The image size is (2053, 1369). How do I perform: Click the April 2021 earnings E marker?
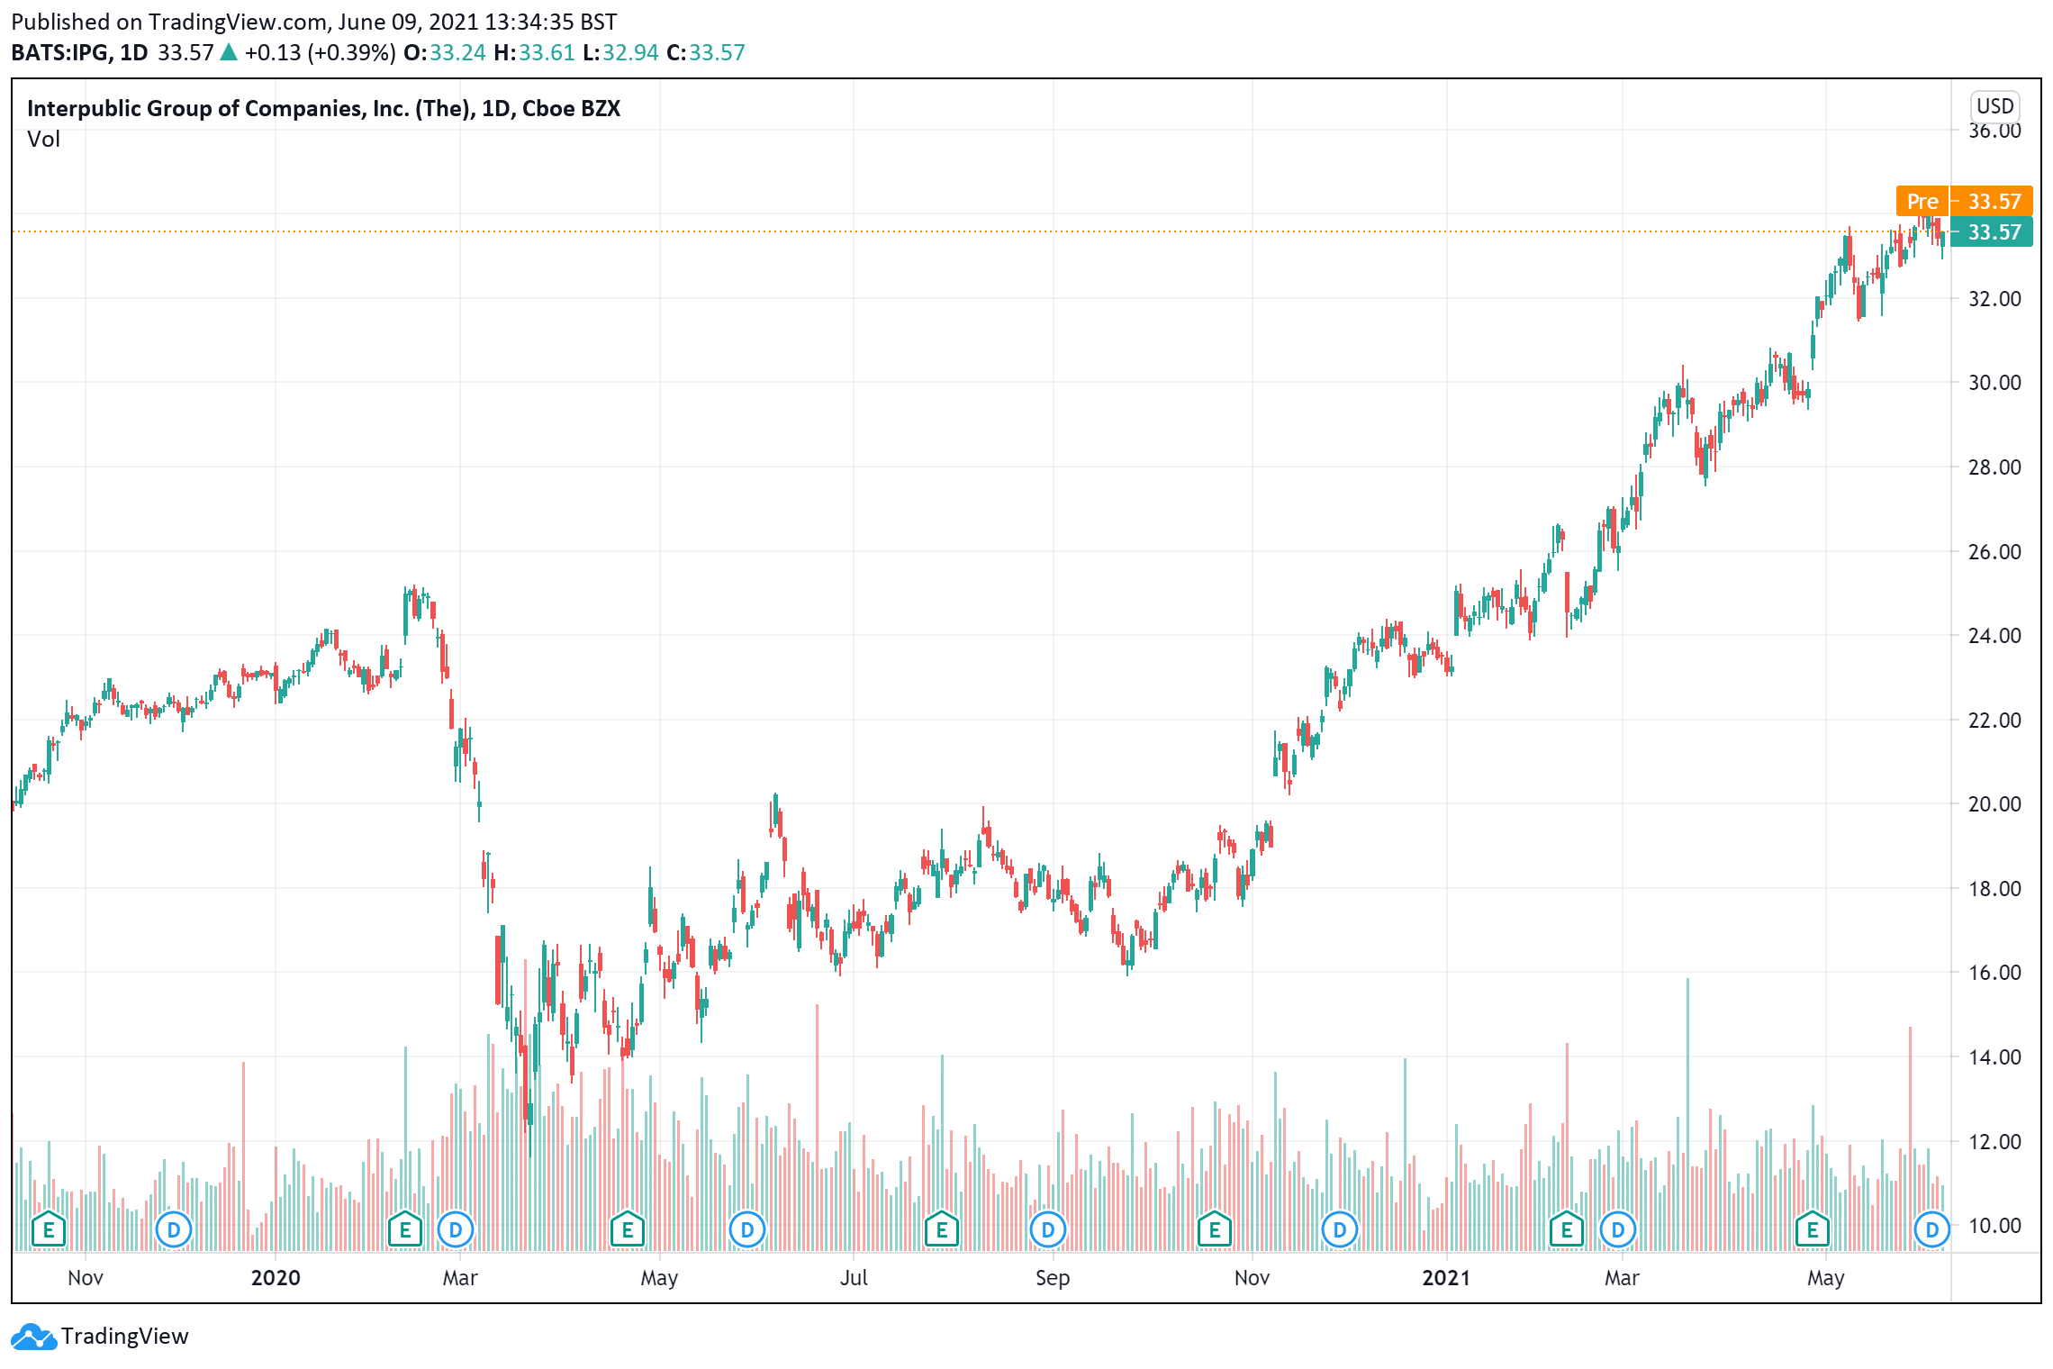tap(1813, 1229)
